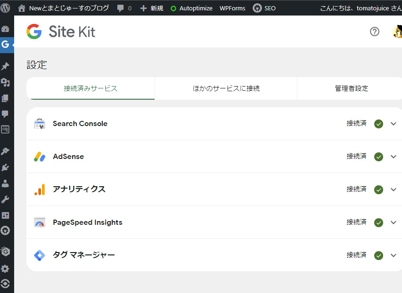Click the user avatar thumbnail
The image size is (402, 293).
tap(397, 32)
